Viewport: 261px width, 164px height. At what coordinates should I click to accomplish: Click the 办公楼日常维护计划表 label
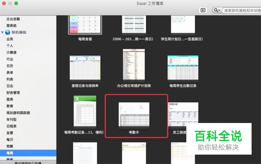click(x=134, y=86)
